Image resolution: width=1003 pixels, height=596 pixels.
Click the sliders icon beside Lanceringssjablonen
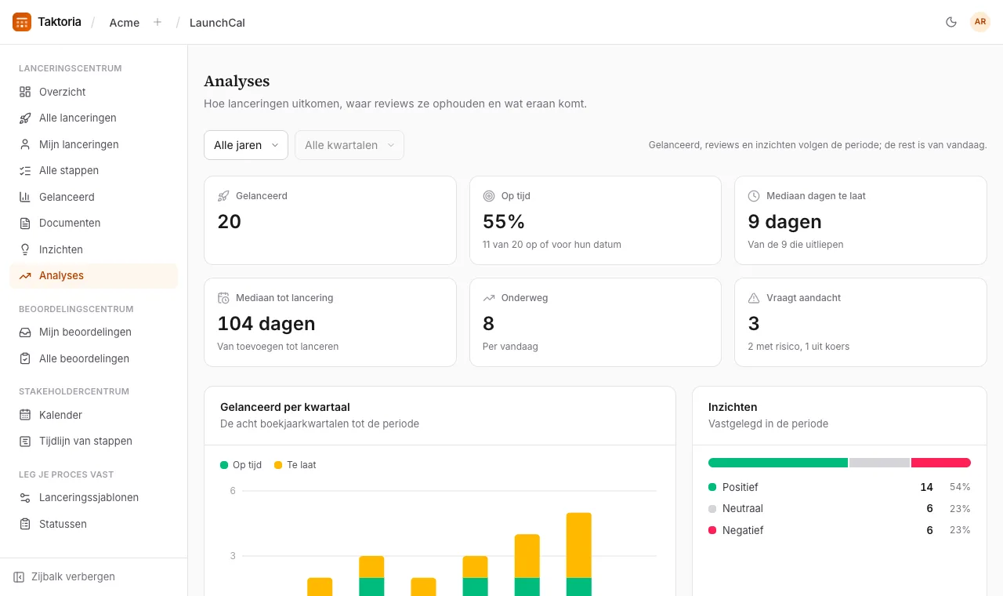point(25,497)
